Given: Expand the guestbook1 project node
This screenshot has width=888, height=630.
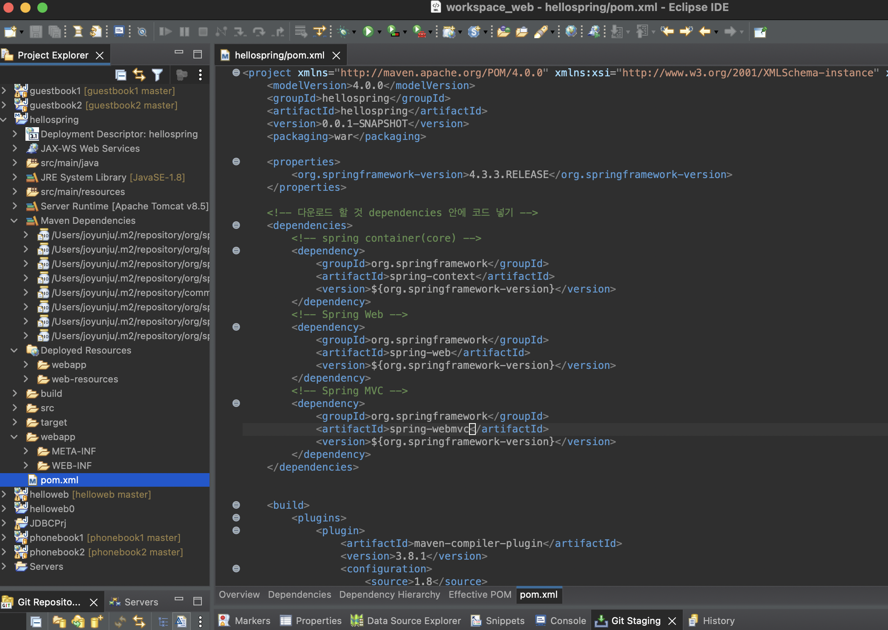Looking at the screenshot, I should click(x=4, y=91).
